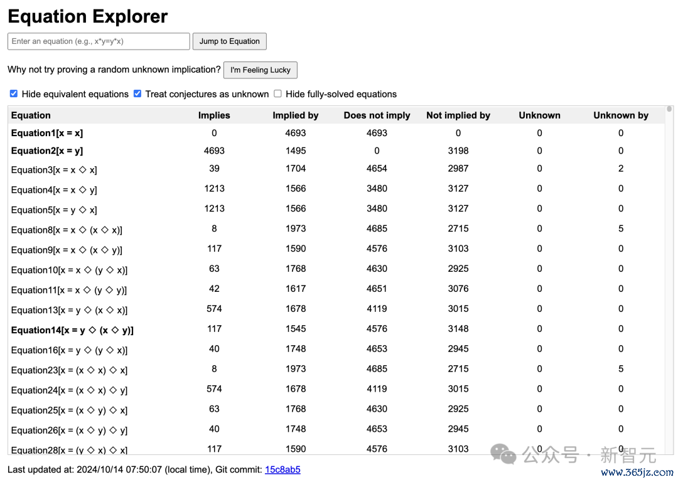Select Equation9[x = x ◇ (x ◇ y)]
Image resolution: width=678 pixels, height=482 pixels.
coord(67,250)
